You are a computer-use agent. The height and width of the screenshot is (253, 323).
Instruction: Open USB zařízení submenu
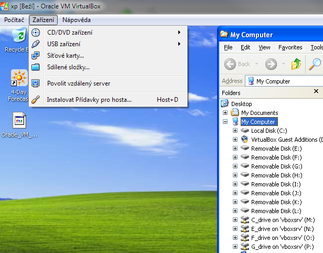pyautogui.click(x=108, y=44)
